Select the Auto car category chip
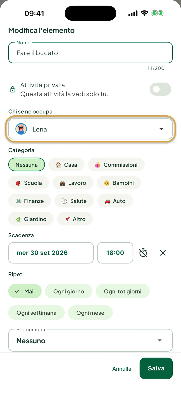 pyautogui.click(x=115, y=201)
